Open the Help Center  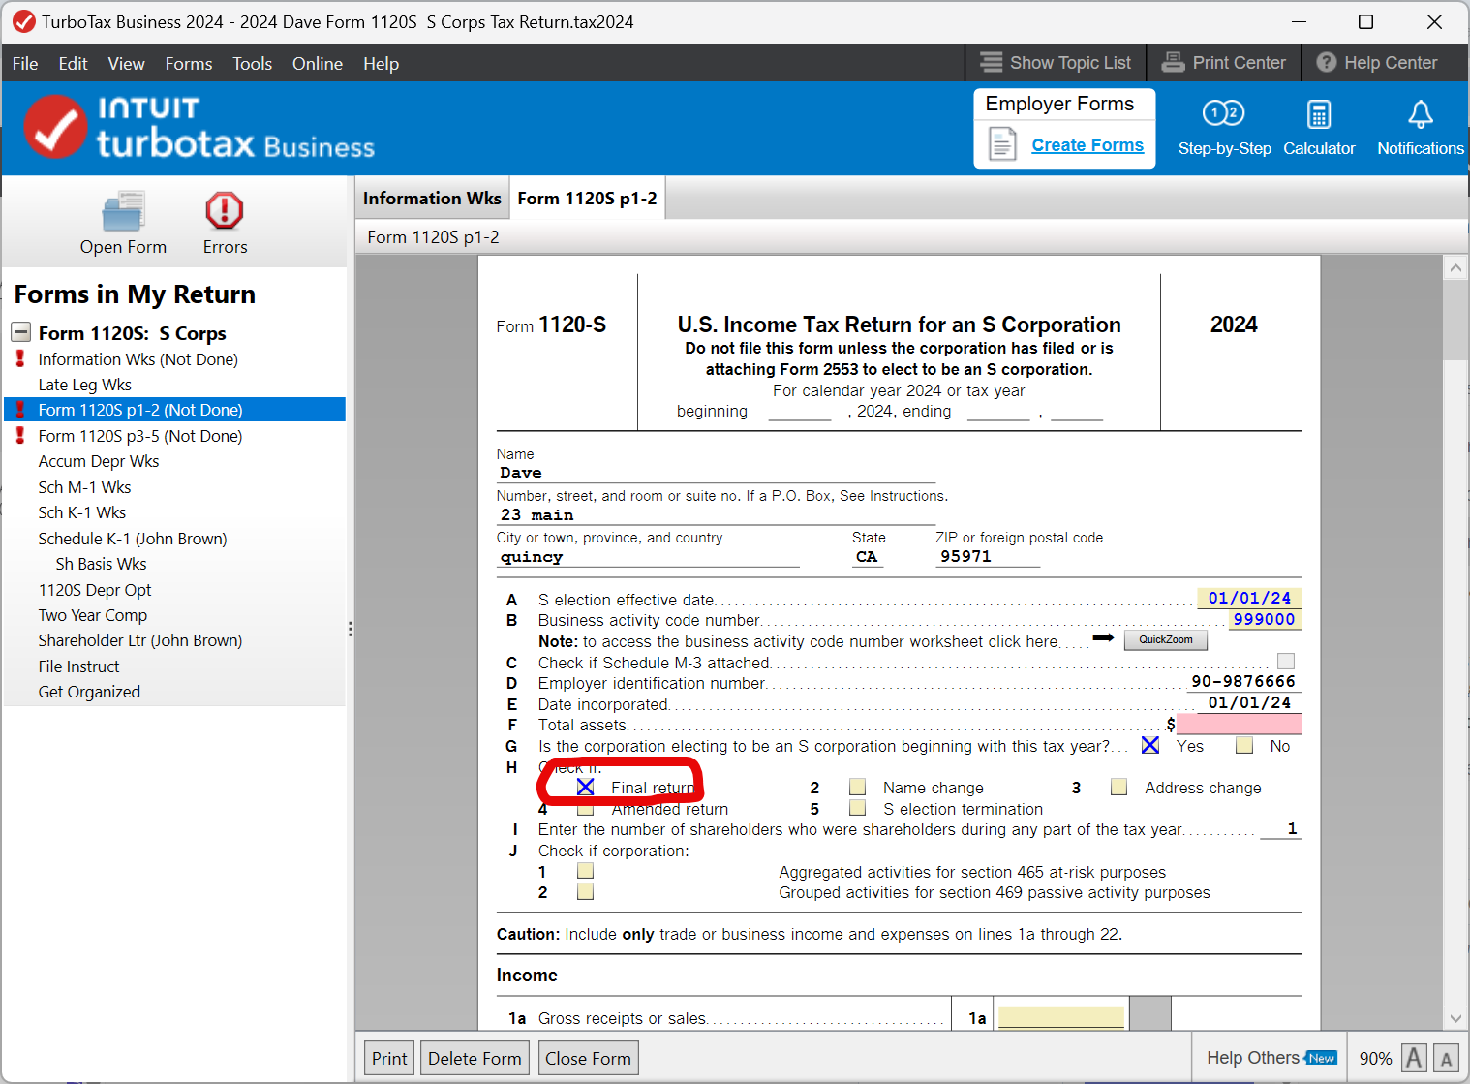(1377, 62)
